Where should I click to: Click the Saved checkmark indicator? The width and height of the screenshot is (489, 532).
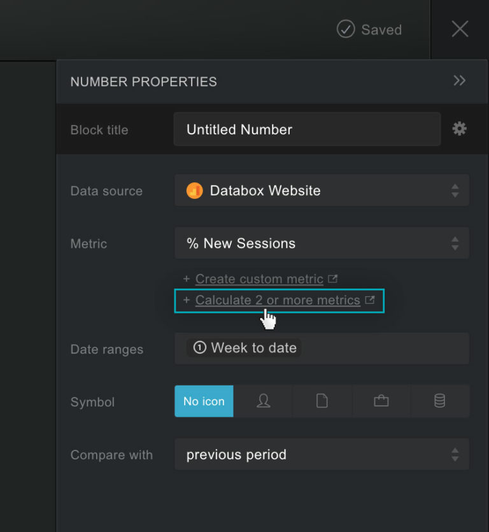pos(344,29)
